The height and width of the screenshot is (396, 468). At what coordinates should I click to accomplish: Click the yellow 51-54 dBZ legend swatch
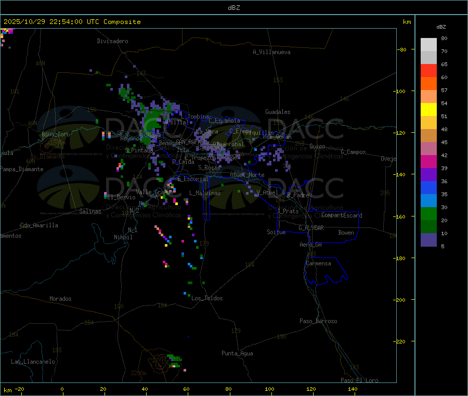click(x=428, y=110)
